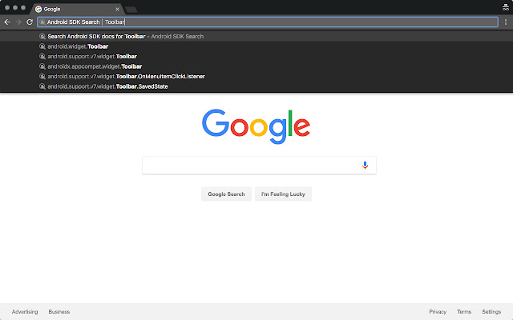Screen dimensions: 513x320
Task: Open the Business footer link
Action: [x=59, y=312]
